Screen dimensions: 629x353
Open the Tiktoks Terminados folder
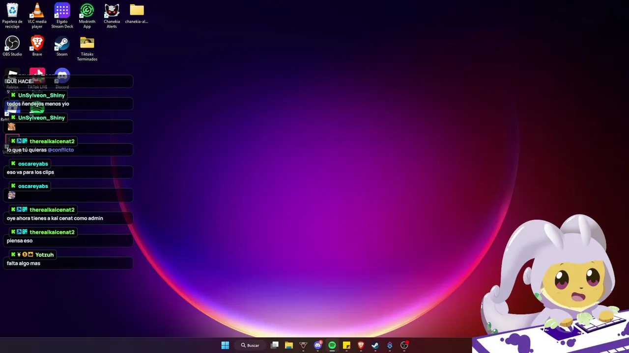pyautogui.click(x=87, y=49)
